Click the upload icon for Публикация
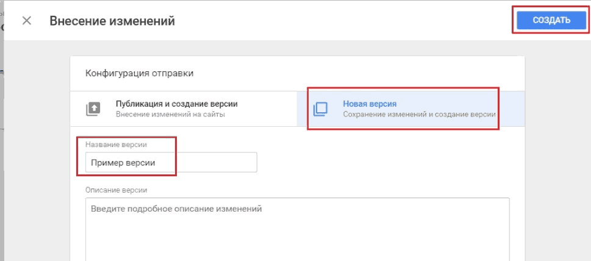Viewport: 591px width, 261px height. click(x=93, y=109)
